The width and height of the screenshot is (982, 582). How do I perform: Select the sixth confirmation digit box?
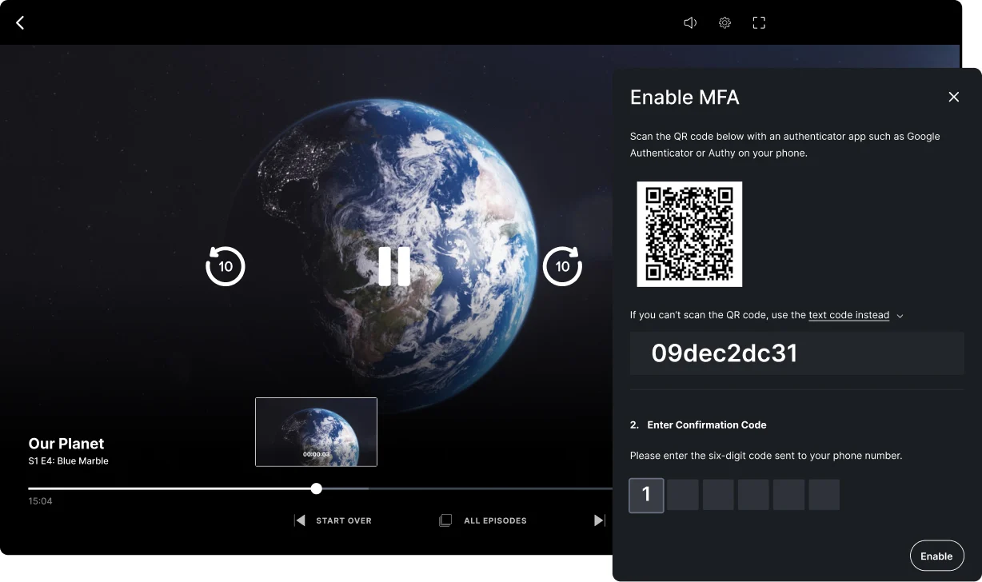coord(824,495)
